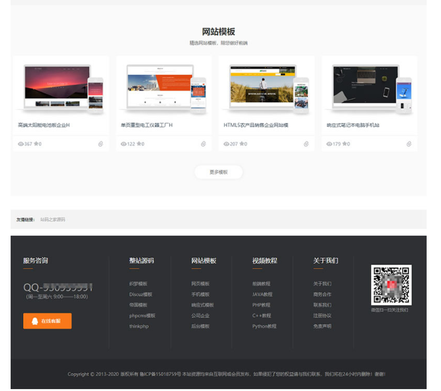
Task: Open the HTML5 agriculture website template thumbnail
Action: click(x=267, y=89)
